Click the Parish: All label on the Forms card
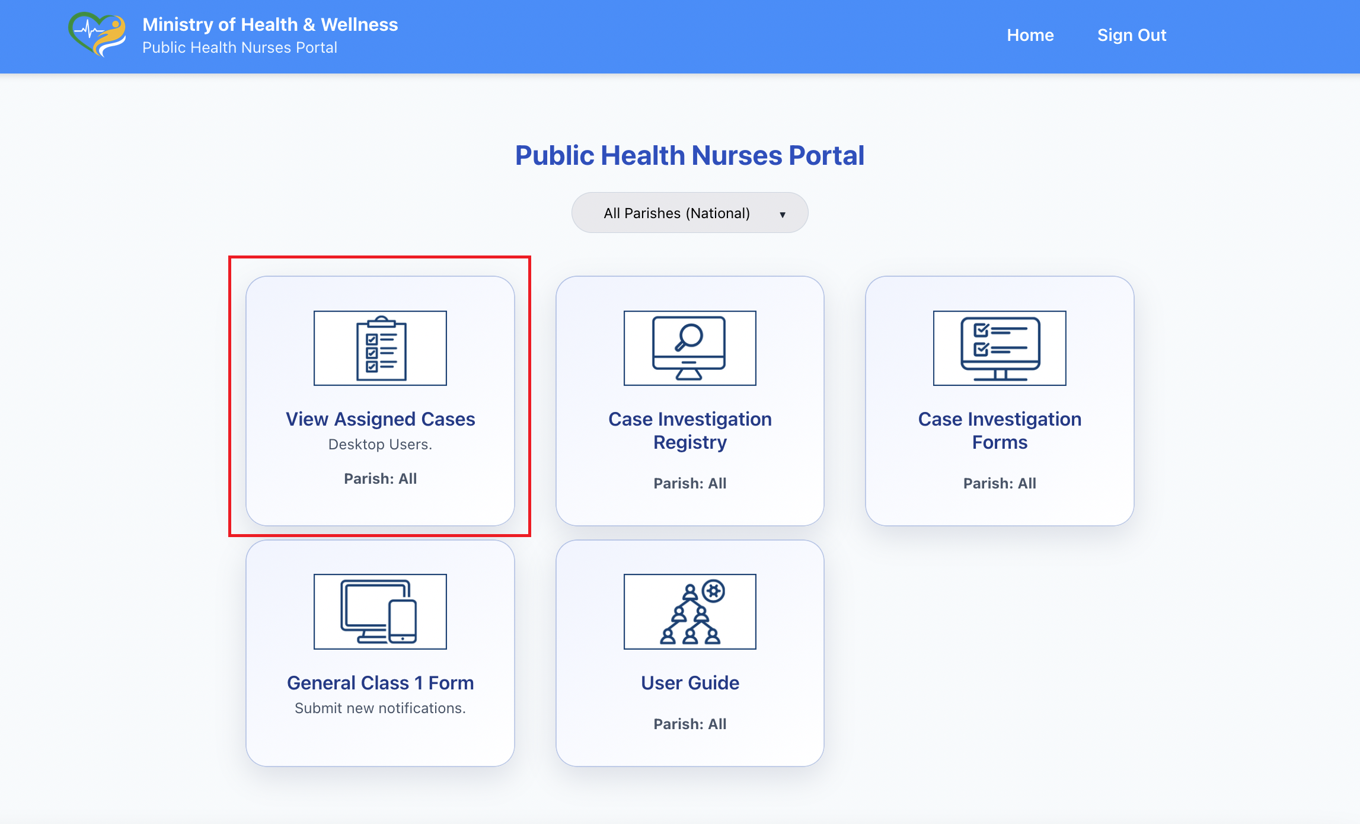Viewport: 1360px width, 824px height. [x=1000, y=483]
